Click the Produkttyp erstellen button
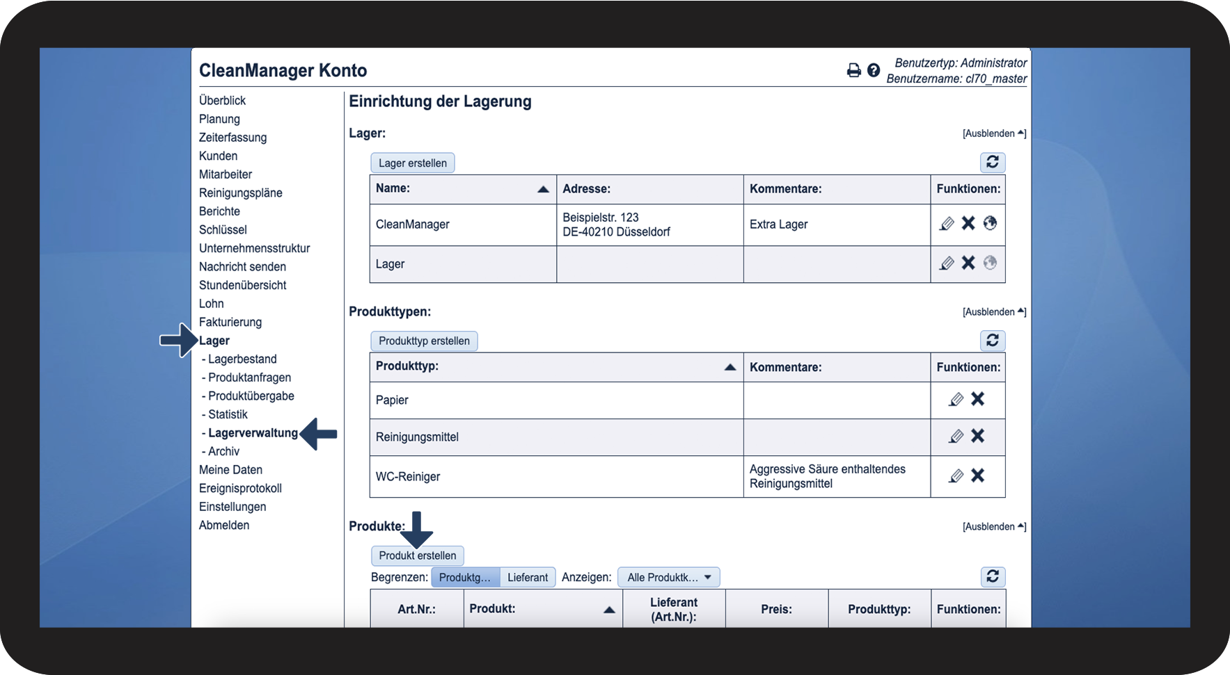 pyautogui.click(x=424, y=341)
